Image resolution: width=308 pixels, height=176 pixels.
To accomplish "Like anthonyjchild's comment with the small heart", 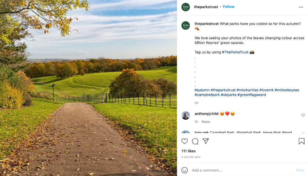I will (303, 115).
